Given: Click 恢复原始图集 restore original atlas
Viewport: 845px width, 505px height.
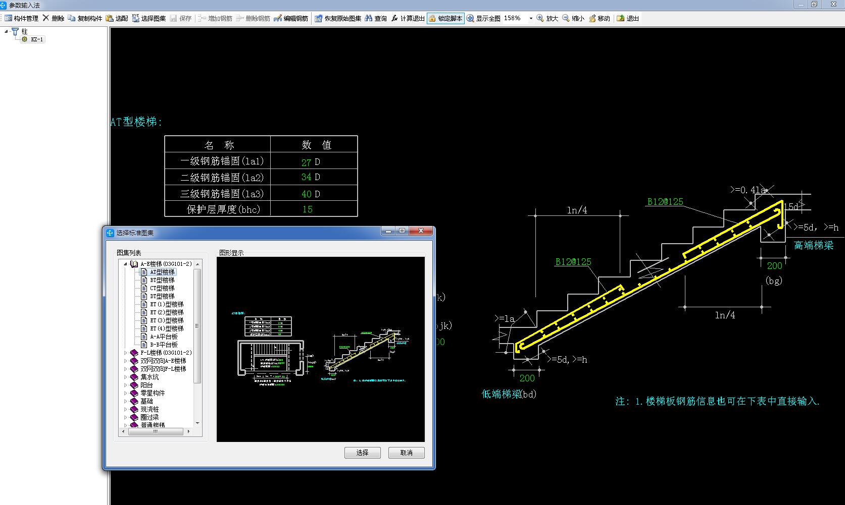Looking at the screenshot, I should tap(338, 18).
